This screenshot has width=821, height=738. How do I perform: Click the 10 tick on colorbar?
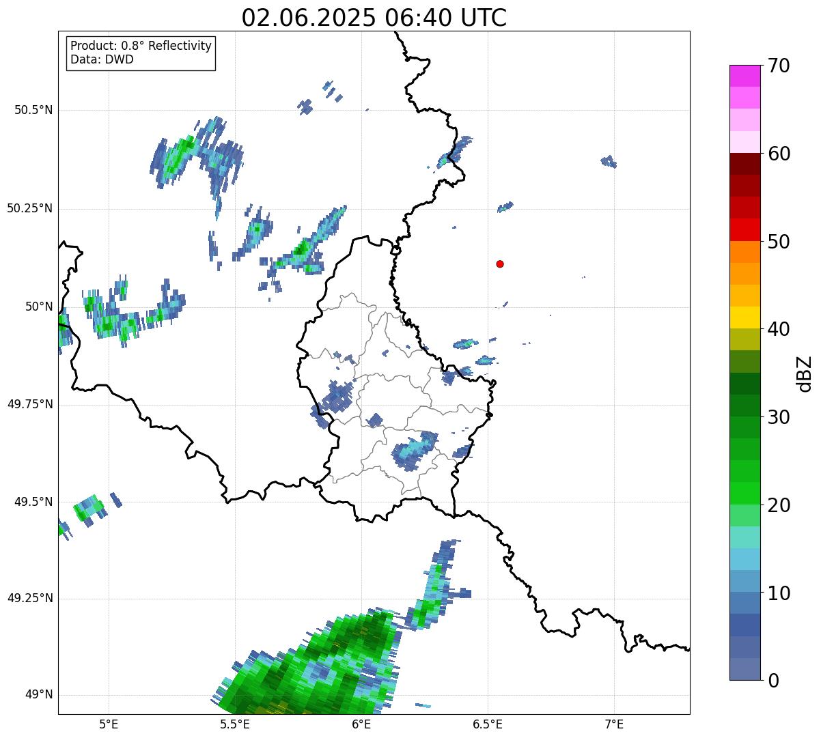(x=779, y=593)
